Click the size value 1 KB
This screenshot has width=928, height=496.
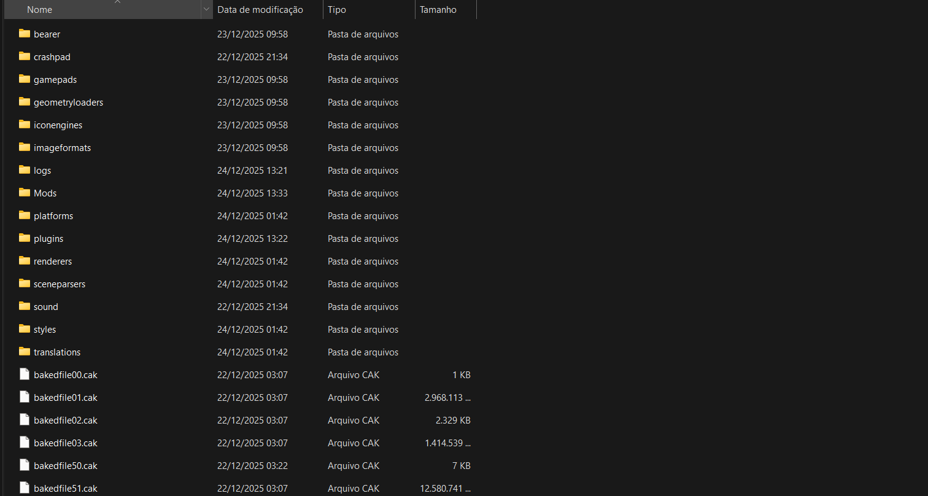462,375
